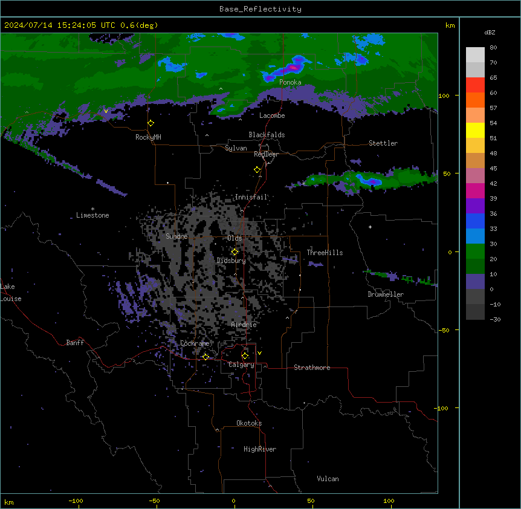Click the Banff town label
The image size is (521, 509).
coord(75,343)
